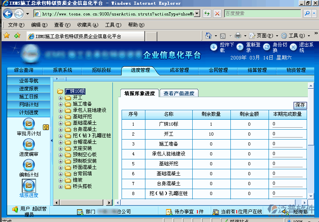Switch to the 查看产值进度 tab
The height and width of the screenshot is (222, 319).
point(179,94)
